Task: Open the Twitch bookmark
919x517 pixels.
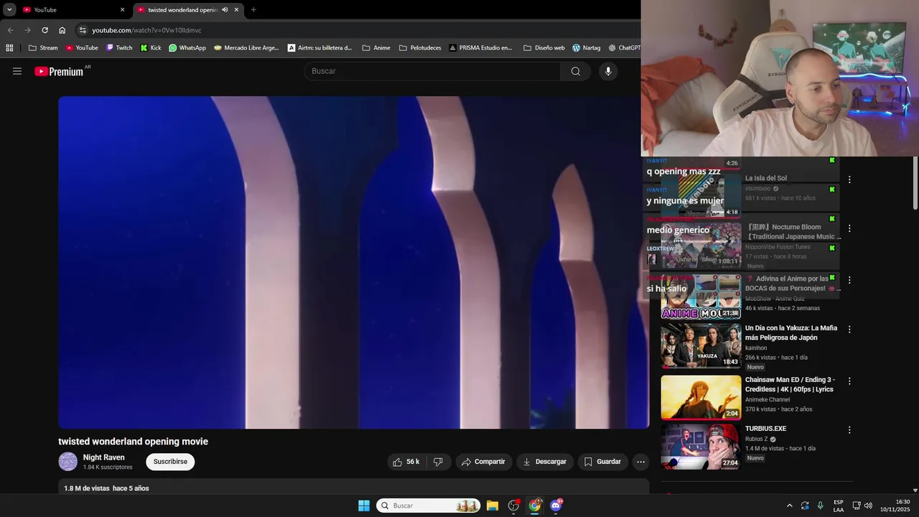Action: coord(119,48)
